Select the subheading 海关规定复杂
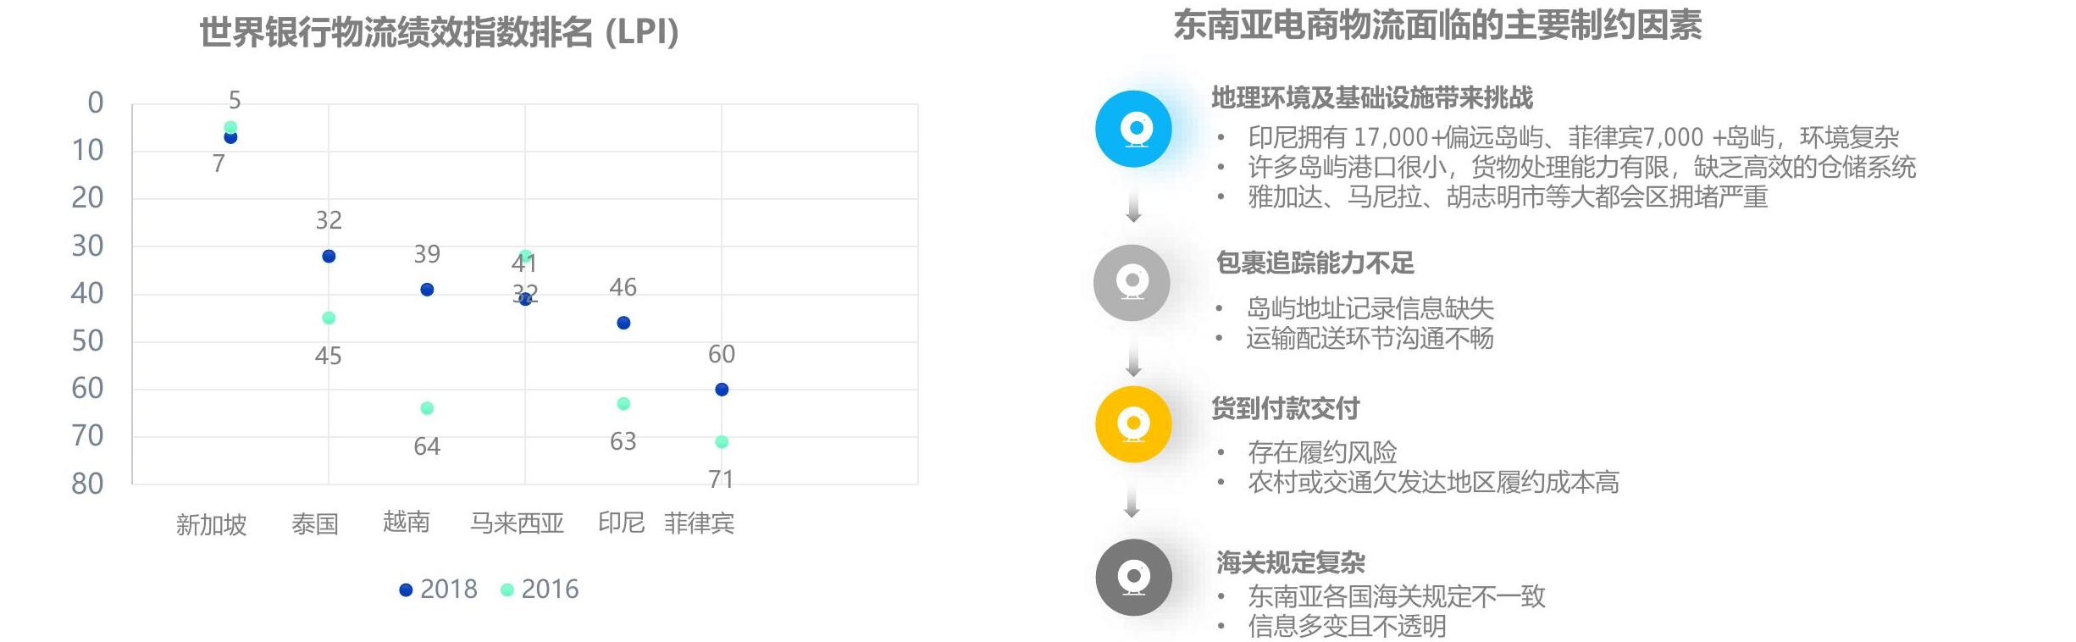 (x=1291, y=562)
